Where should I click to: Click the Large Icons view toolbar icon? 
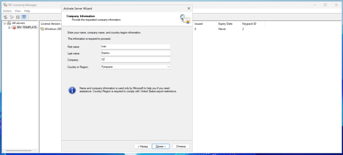(5, 17)
